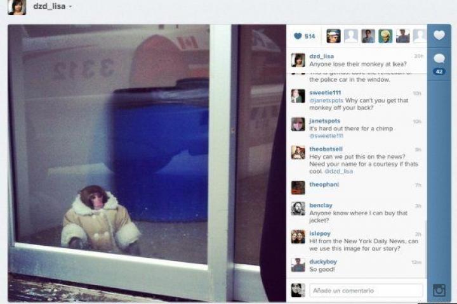Open the janetspots username link
This screenshot has width=457, height=304.
[x=325, y=121]
